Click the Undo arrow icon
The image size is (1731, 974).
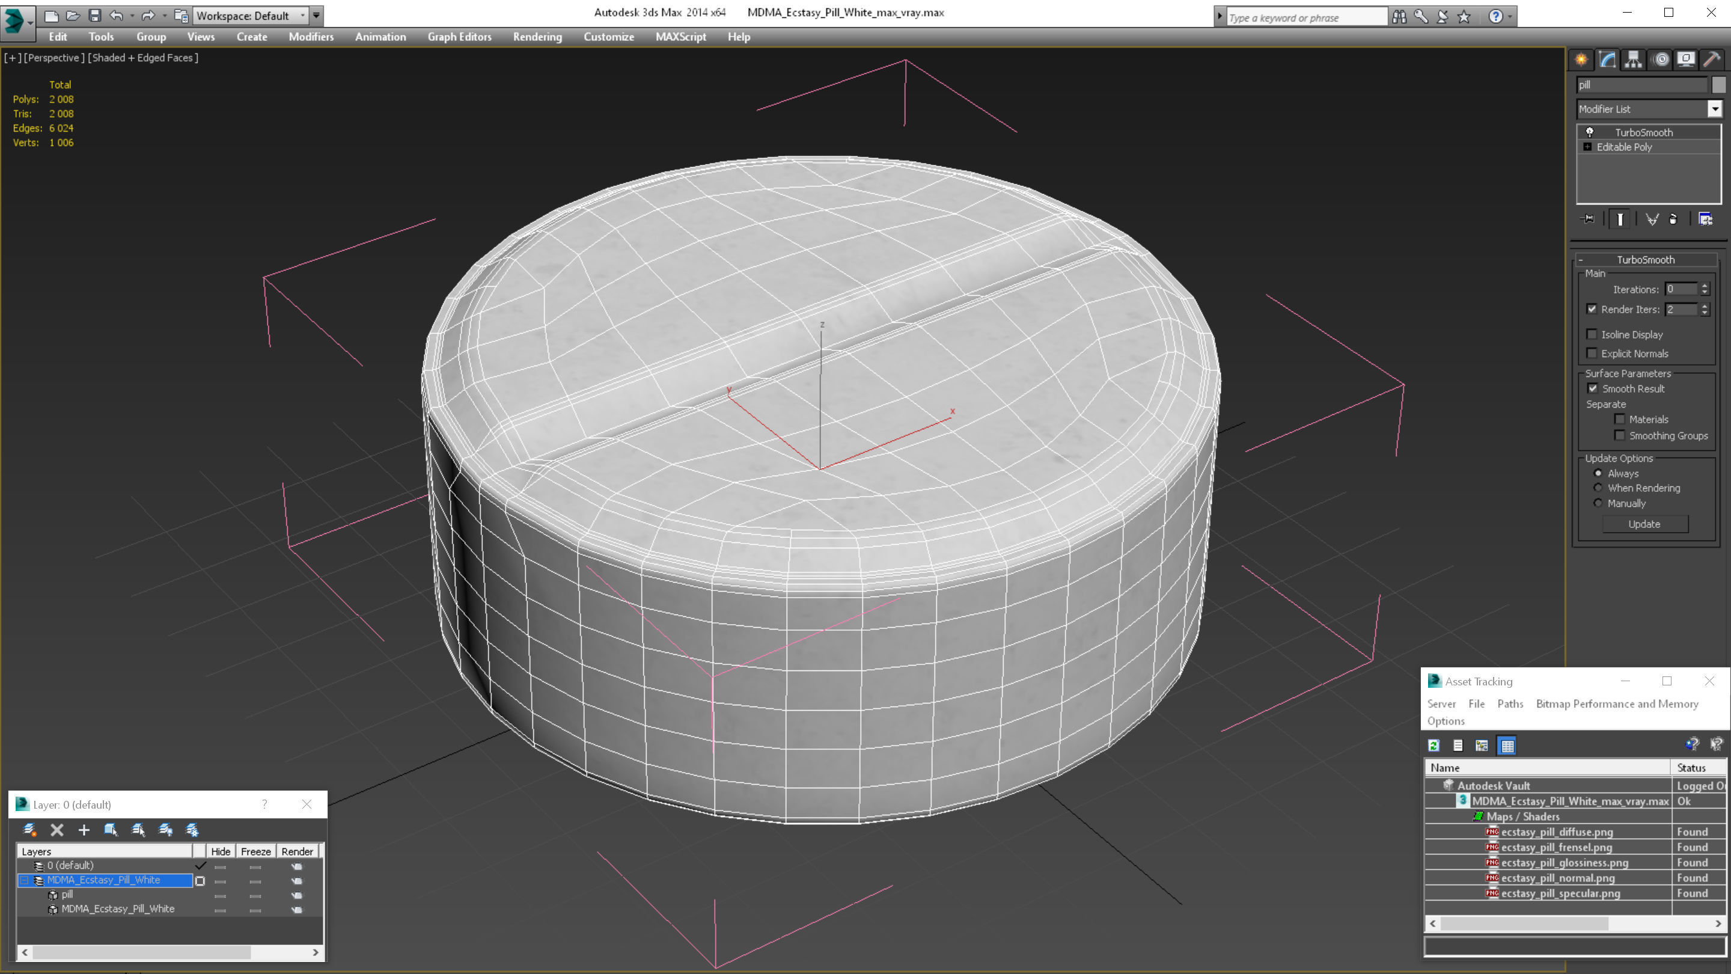click(x=116, y=16)
